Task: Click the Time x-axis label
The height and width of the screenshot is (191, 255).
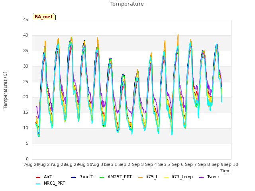Action: (226, 171)
